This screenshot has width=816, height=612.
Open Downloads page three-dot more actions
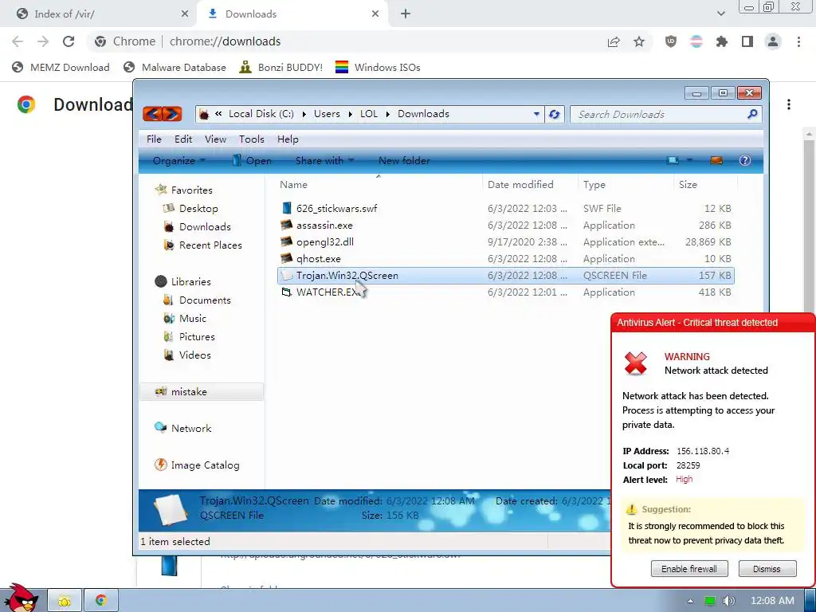click(789, 104)
